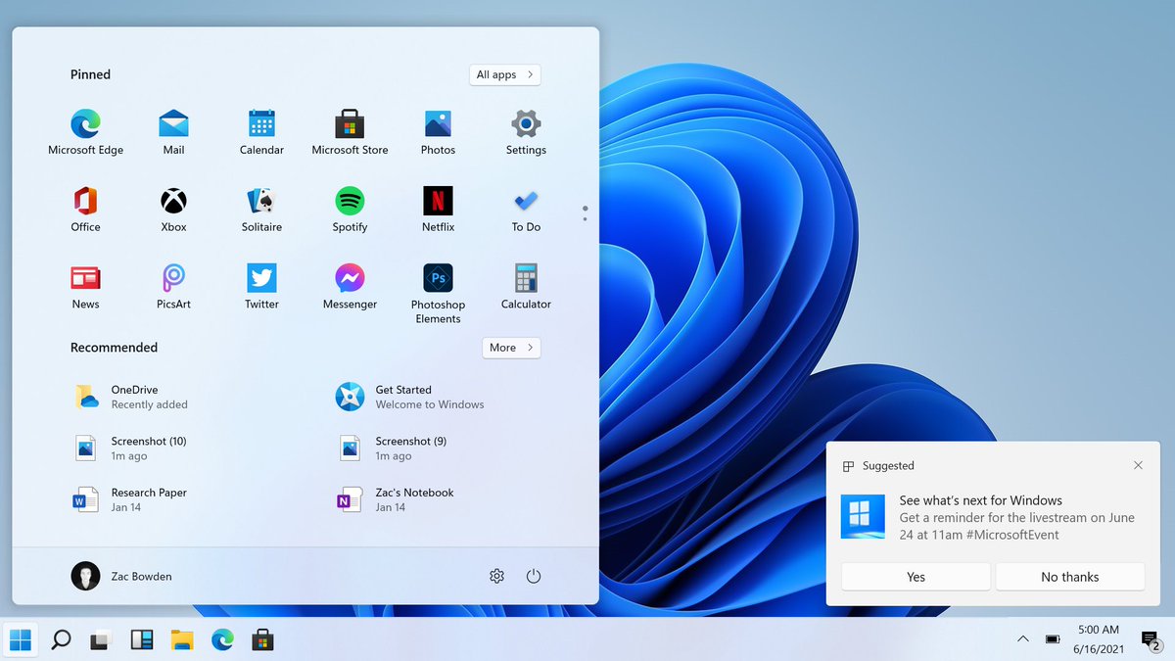Show more recommended items
Viewport: 1175px width, 661px height.
click(511, 348)
